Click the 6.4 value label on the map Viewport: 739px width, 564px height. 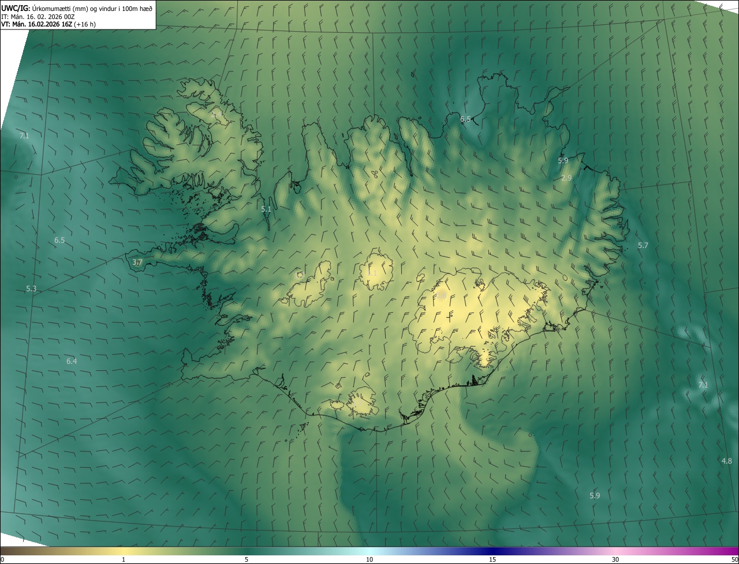pos(72,361)
